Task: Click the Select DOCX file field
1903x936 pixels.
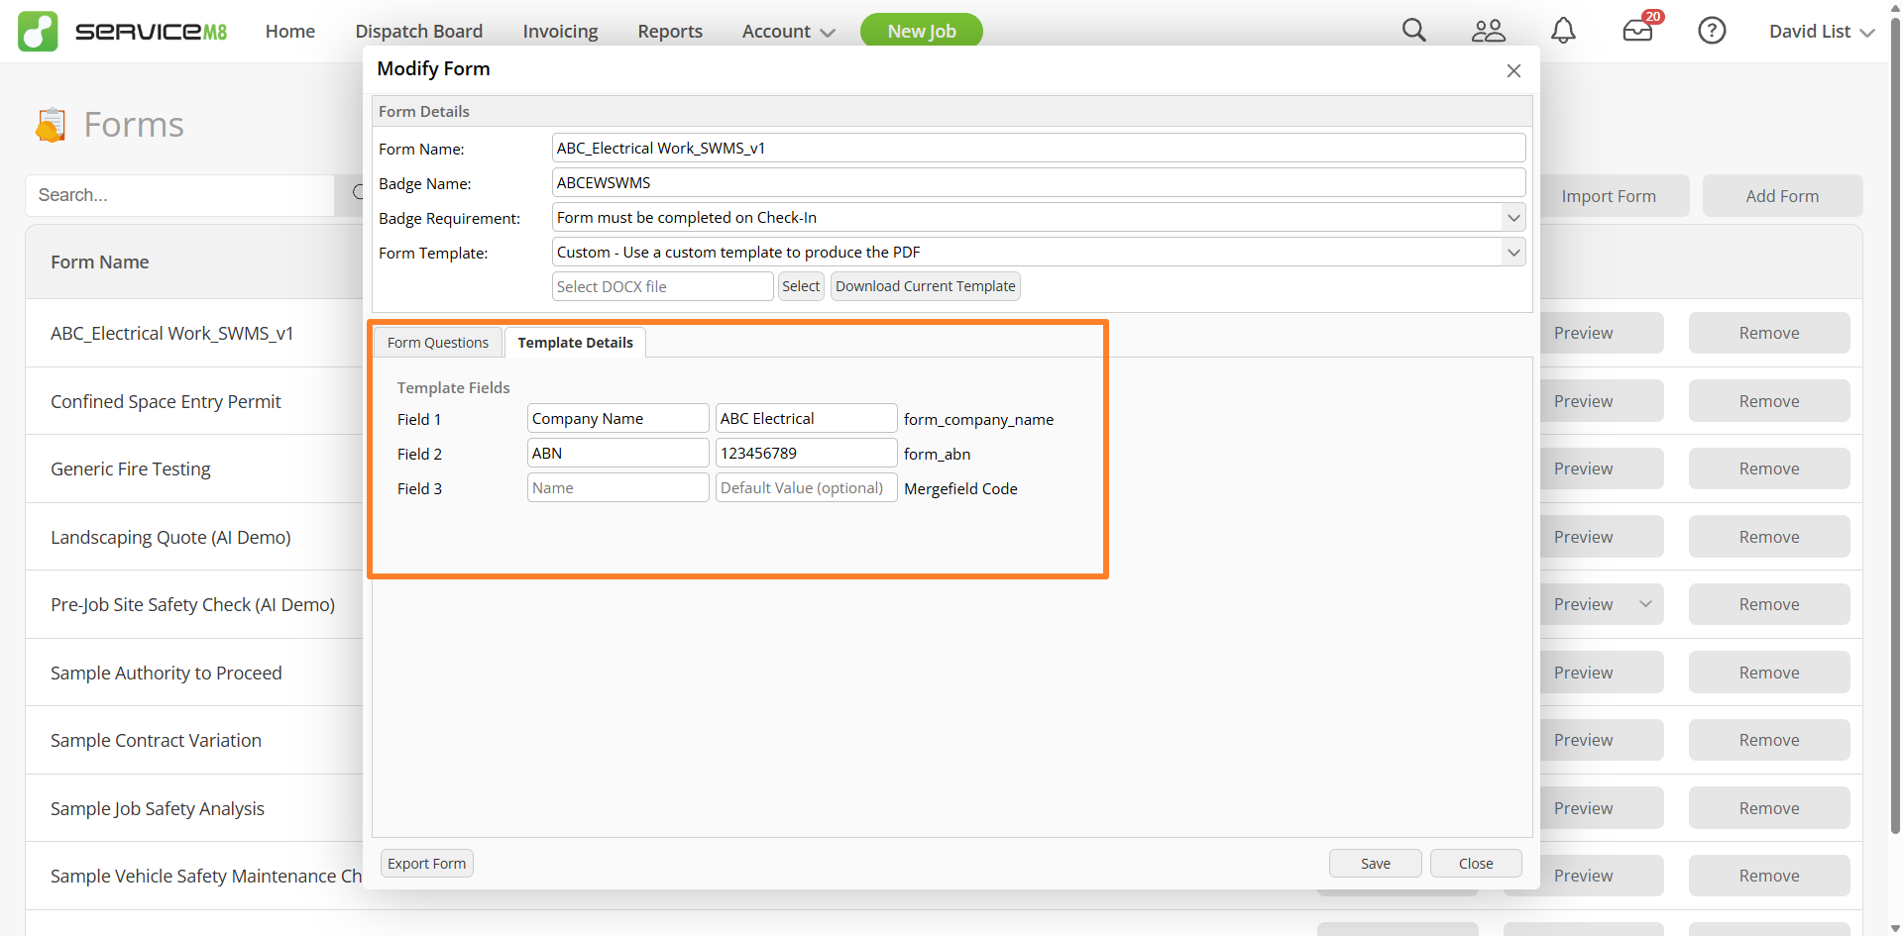Action: (x=662, y=287)
